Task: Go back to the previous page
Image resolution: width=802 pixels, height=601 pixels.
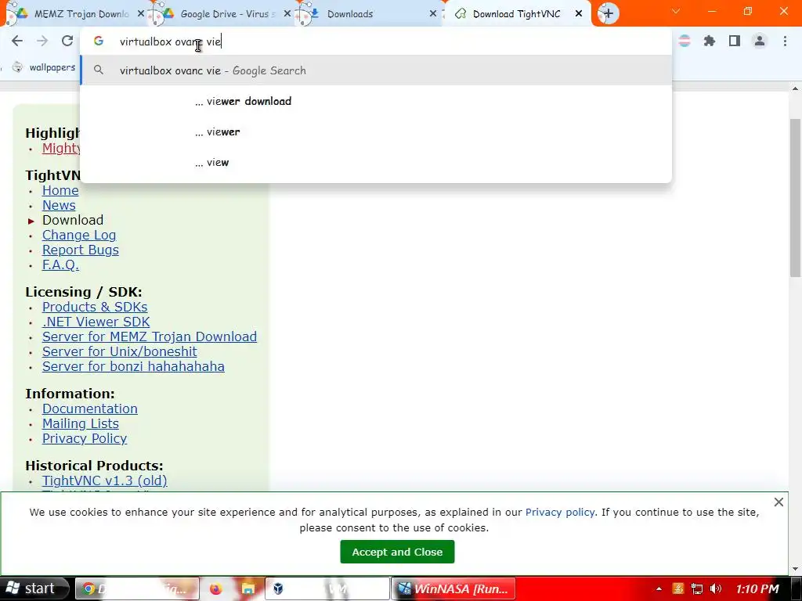Action: point(17,41)
